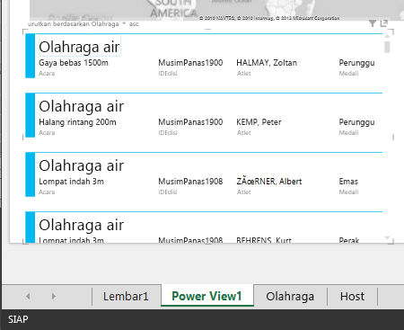Select 'Olahraga air' title on the first card
404x330 pixels.
coord(79,47)
